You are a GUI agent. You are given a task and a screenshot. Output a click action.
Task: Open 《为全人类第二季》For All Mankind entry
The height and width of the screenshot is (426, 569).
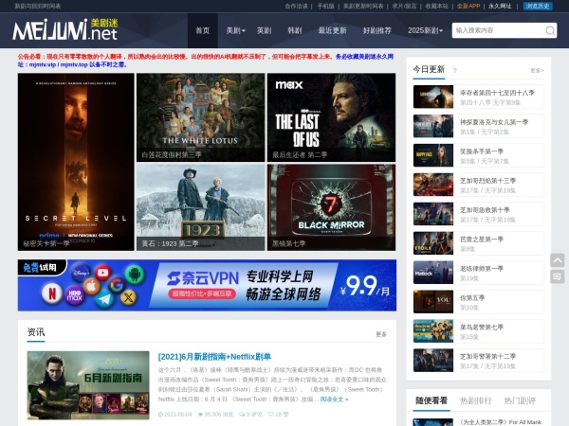(x=479, y=422)
